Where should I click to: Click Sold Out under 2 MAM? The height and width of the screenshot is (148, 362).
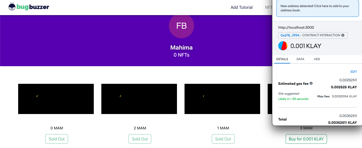(140, 139)
